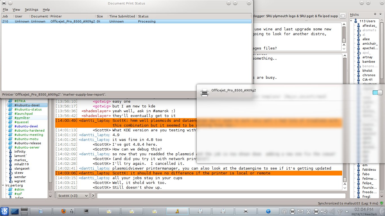This screenshot has width=385, height=216.
Task: Open the Settings menu in Document Print Status
Action: (31, 10)
